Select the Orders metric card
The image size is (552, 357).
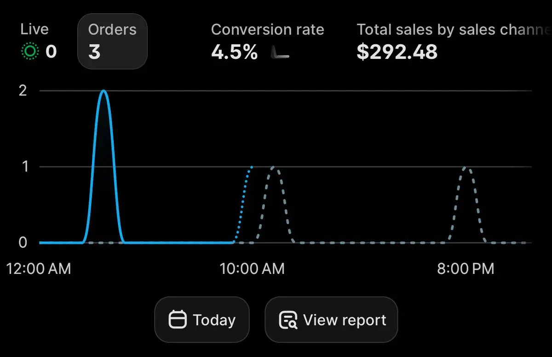click(x=112, y=41)
